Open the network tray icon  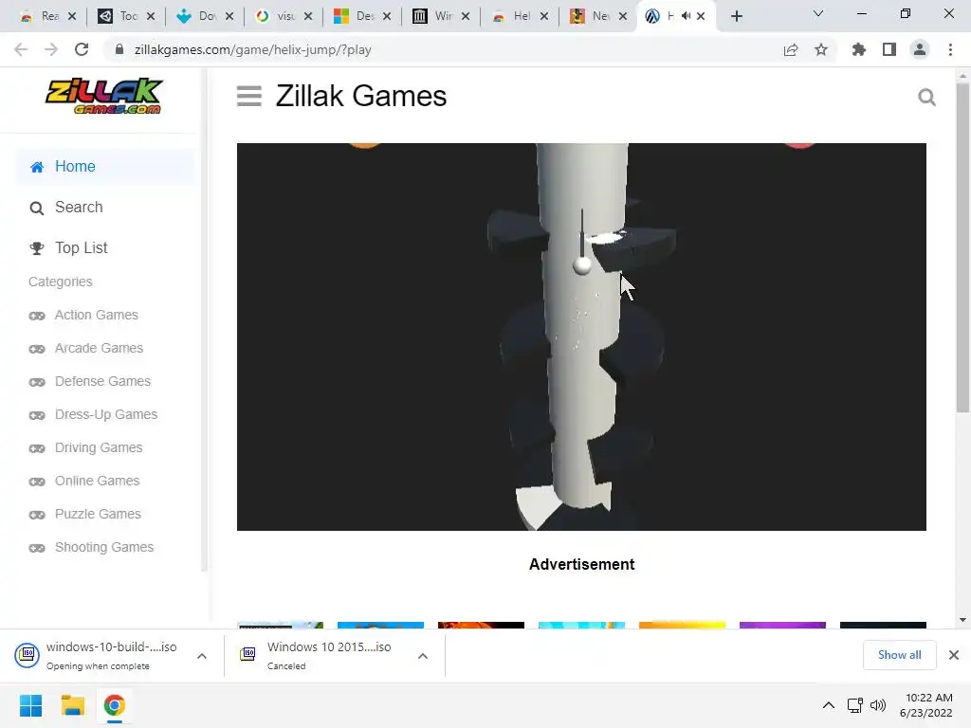coord(855,705)
